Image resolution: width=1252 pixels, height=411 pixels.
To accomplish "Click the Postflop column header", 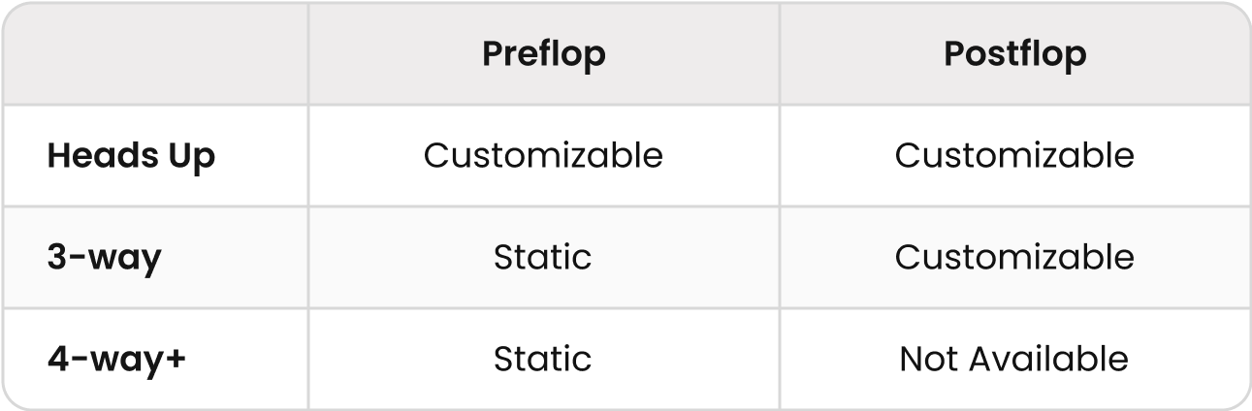I will 1014,54.
